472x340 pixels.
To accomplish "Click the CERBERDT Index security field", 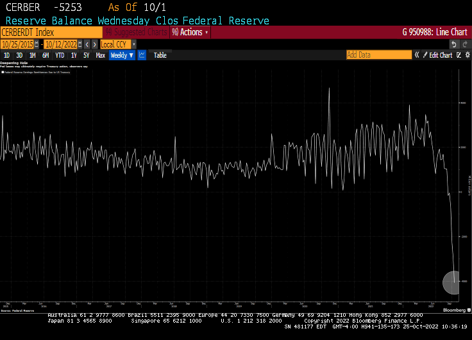I will tap(51, 32).
